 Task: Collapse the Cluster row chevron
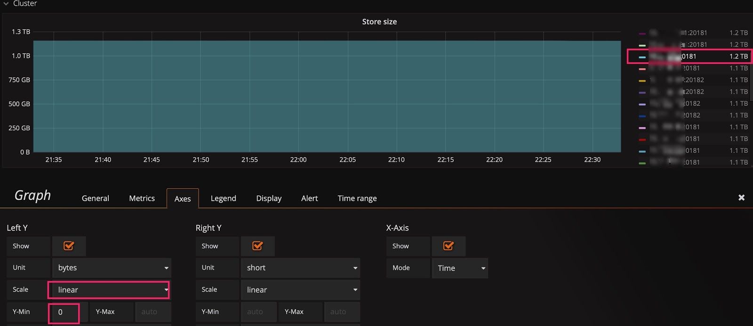(6, 4)
